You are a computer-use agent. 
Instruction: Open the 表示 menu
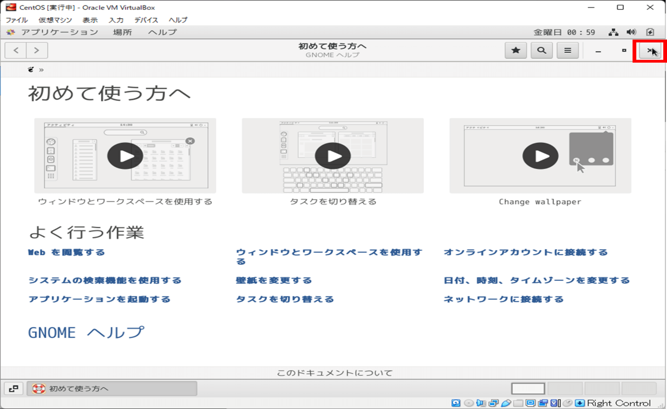pos(90,20)
